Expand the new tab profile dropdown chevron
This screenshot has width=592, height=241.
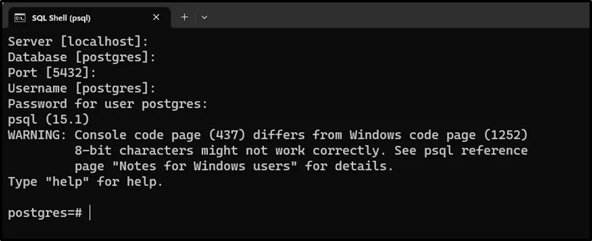click(204, 17)
